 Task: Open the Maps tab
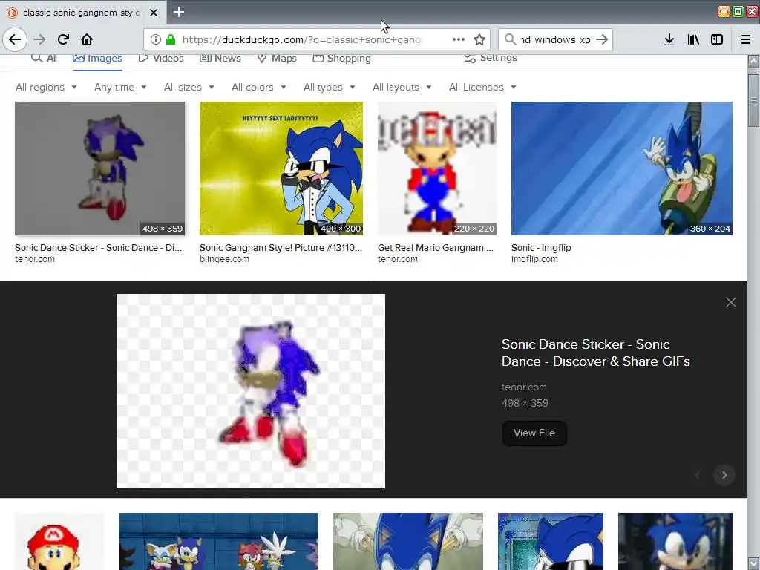click(x=277, y=58)
